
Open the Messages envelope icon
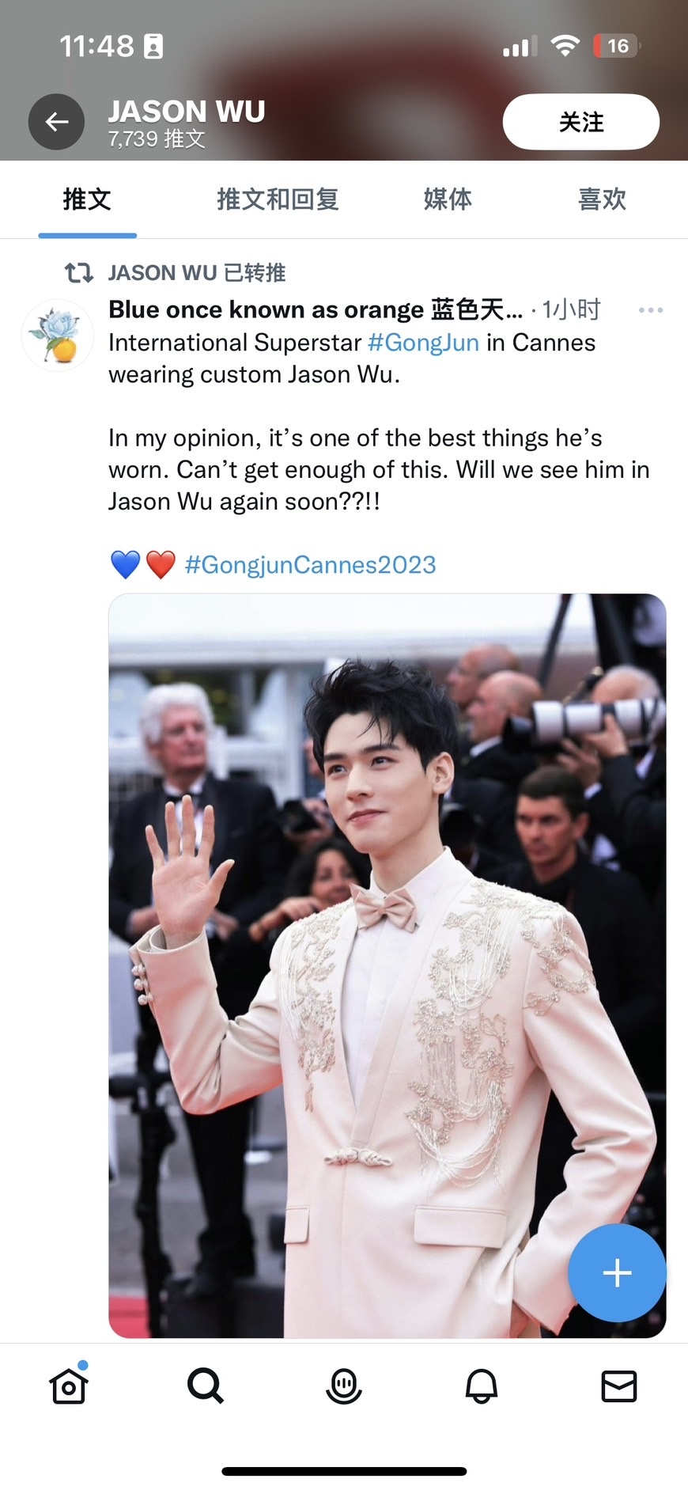[619, 1386]
